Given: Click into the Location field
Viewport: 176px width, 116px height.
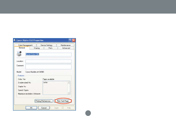Looking at the screenshot, I should coord(48,61).
